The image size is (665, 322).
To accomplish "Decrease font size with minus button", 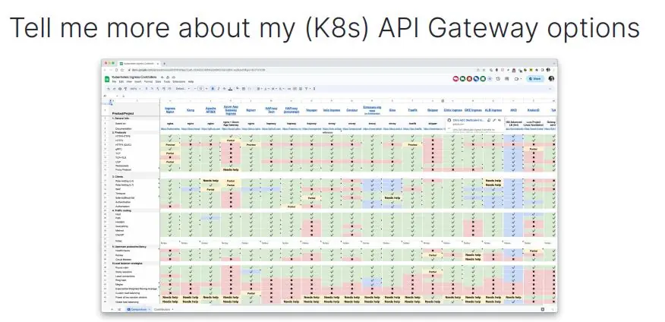I will 195,89.
